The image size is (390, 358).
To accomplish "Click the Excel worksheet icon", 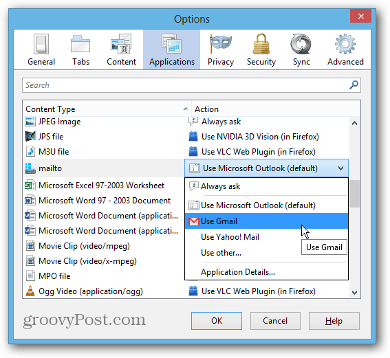I will tap(30, 186).
